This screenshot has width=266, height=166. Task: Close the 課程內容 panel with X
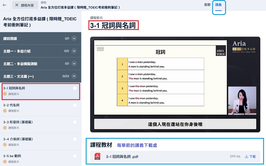pos(16,5)
